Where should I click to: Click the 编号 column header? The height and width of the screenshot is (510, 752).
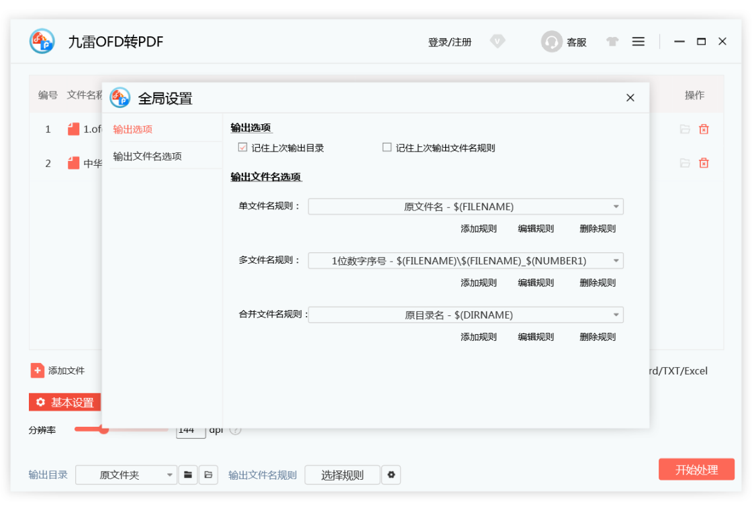[x=48, y=95]
